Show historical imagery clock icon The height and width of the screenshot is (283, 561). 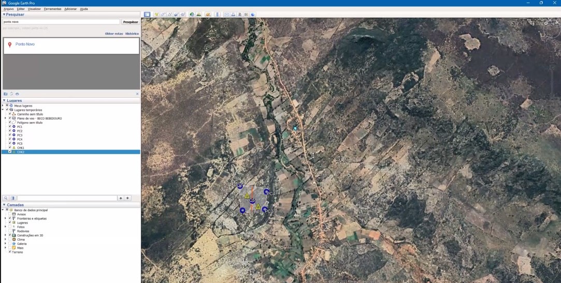[192, 14]
